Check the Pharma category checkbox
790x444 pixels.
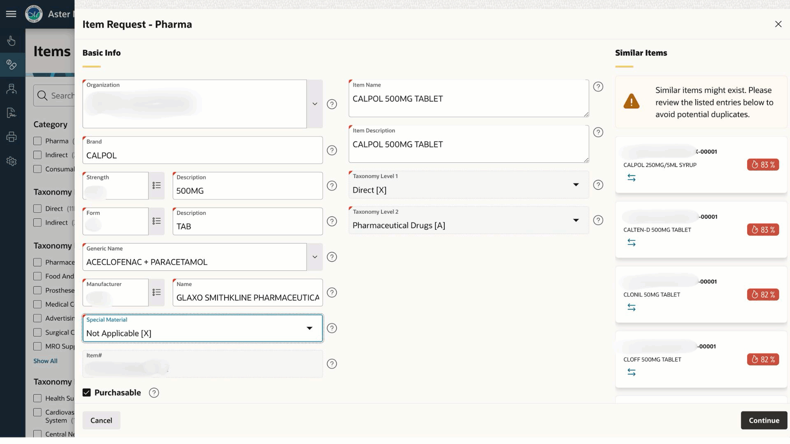37,141
